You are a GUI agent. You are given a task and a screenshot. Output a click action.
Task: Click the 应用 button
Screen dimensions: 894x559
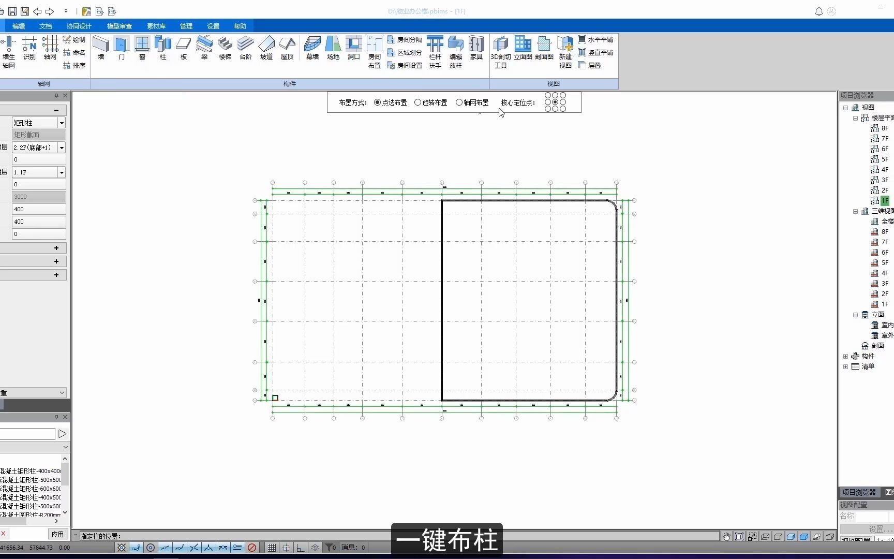coord(57,534)
